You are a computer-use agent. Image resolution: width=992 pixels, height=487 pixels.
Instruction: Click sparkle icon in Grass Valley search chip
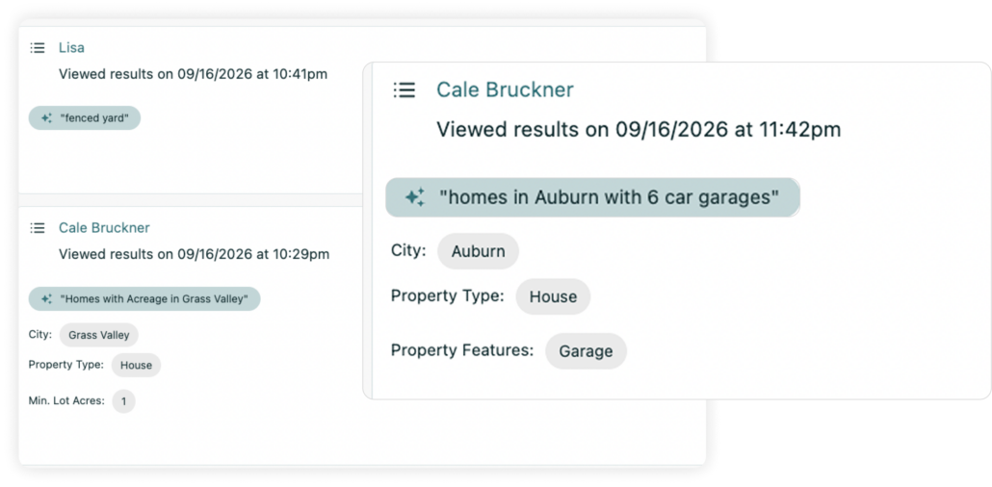click(x=46, y=299)
